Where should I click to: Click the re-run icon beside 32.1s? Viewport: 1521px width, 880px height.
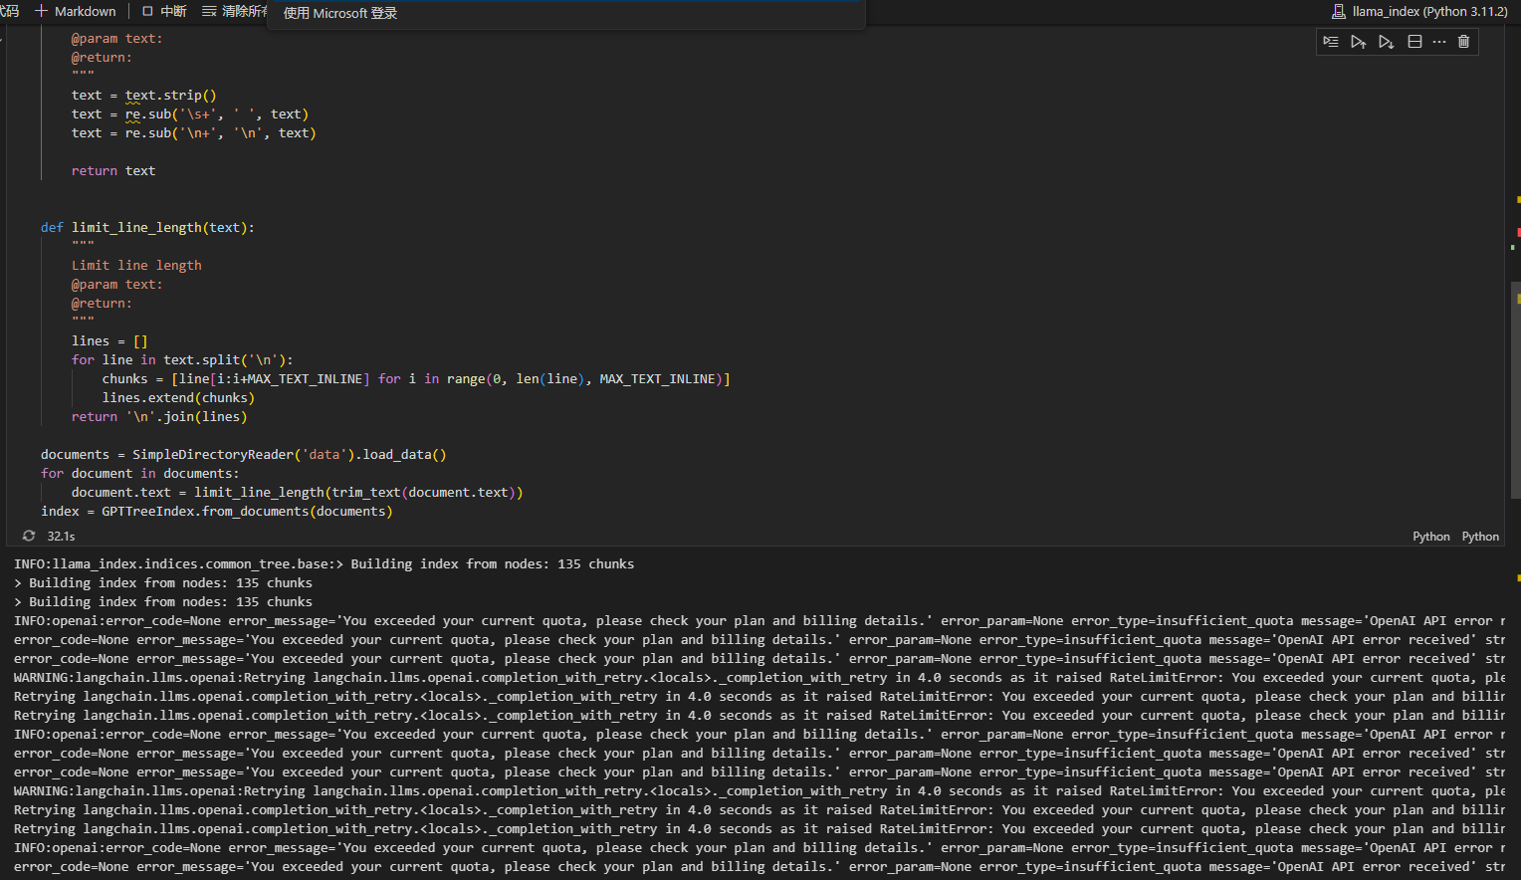click(x=28, y=536)
